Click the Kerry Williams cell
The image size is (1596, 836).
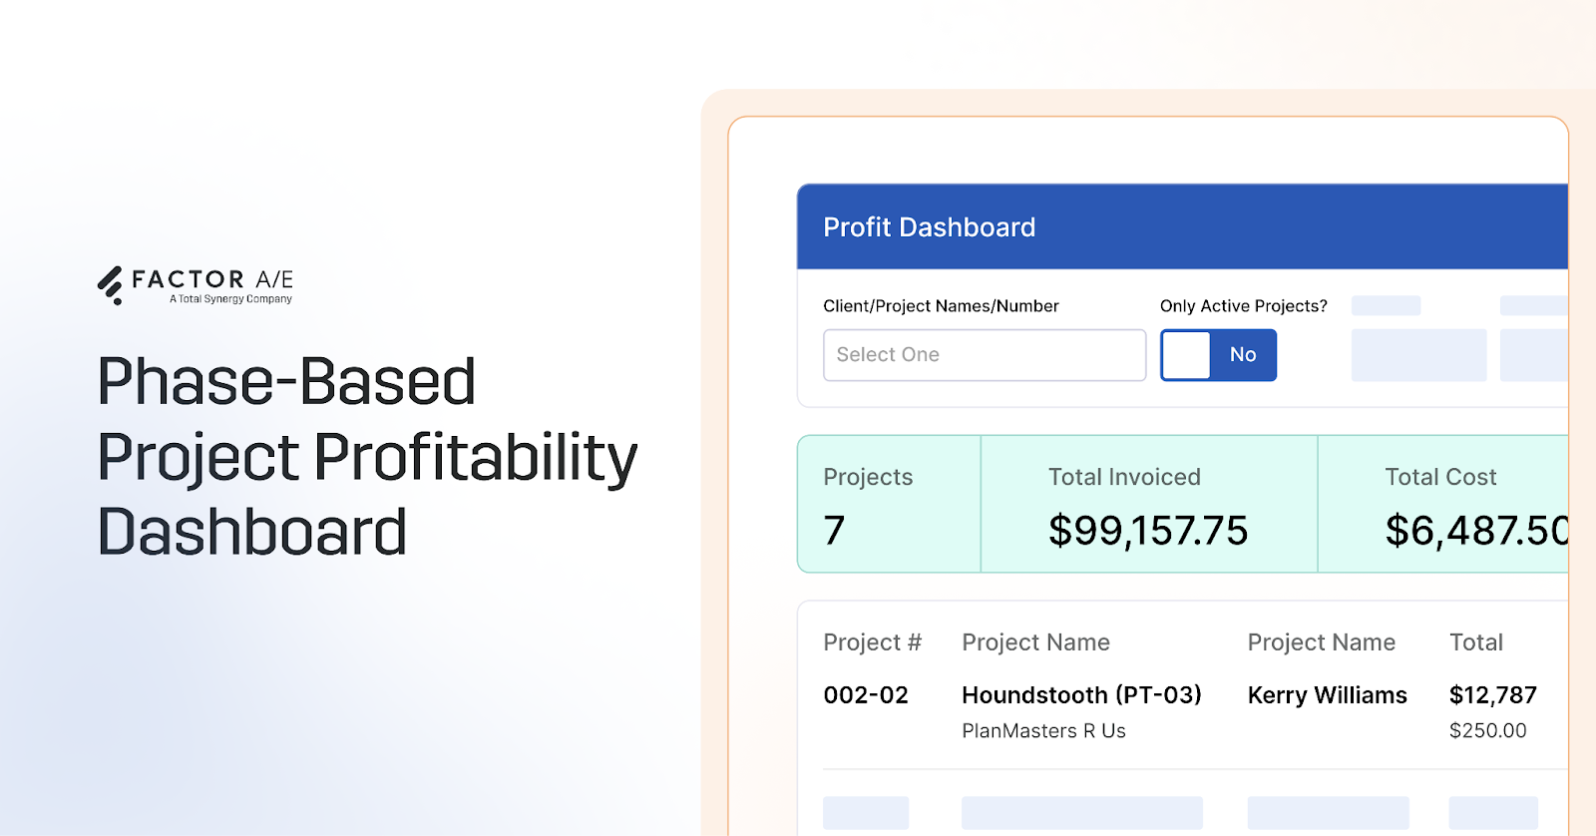(x=1327, y=695)
